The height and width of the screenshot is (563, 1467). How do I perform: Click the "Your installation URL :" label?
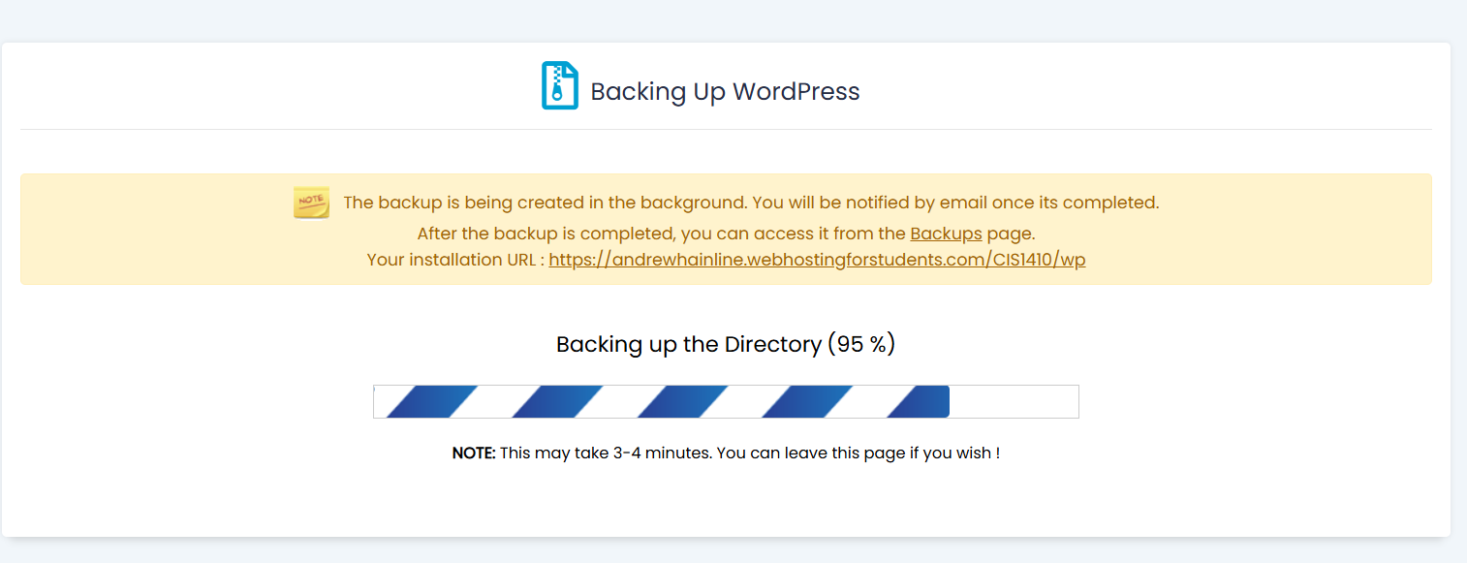pos(455,260)
